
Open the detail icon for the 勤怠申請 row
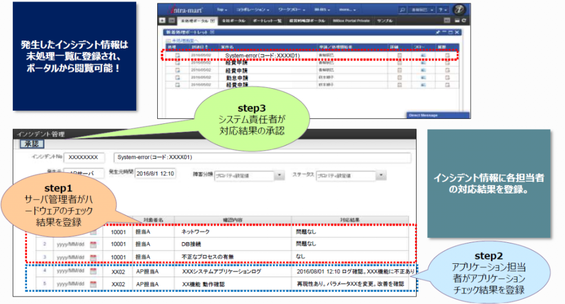click(x=399, y=77)
